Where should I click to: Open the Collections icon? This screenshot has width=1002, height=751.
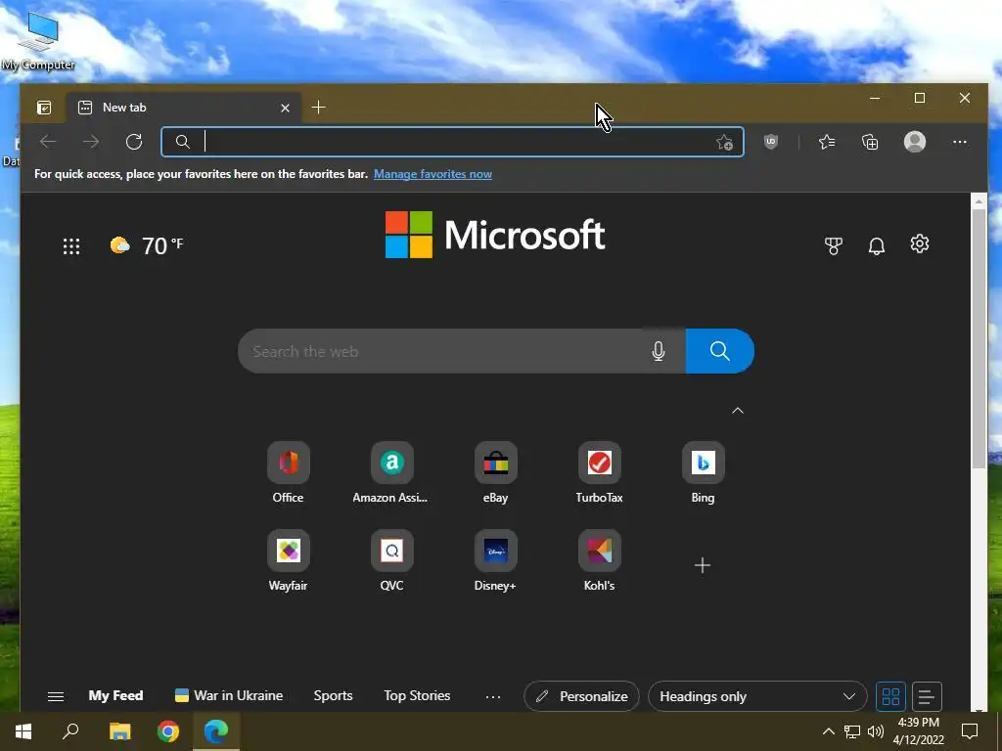coord(870,142)
